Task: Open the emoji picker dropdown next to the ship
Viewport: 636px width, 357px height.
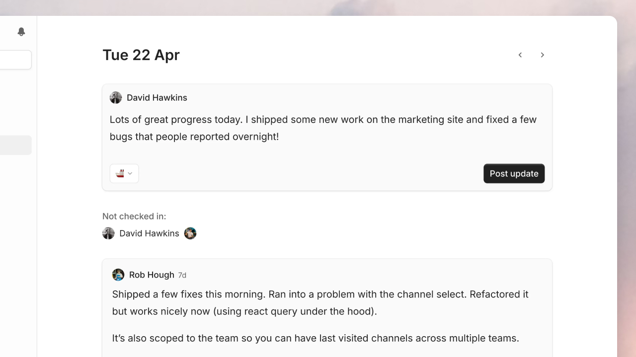Action: pyautogui.click(x=130, y=173)
